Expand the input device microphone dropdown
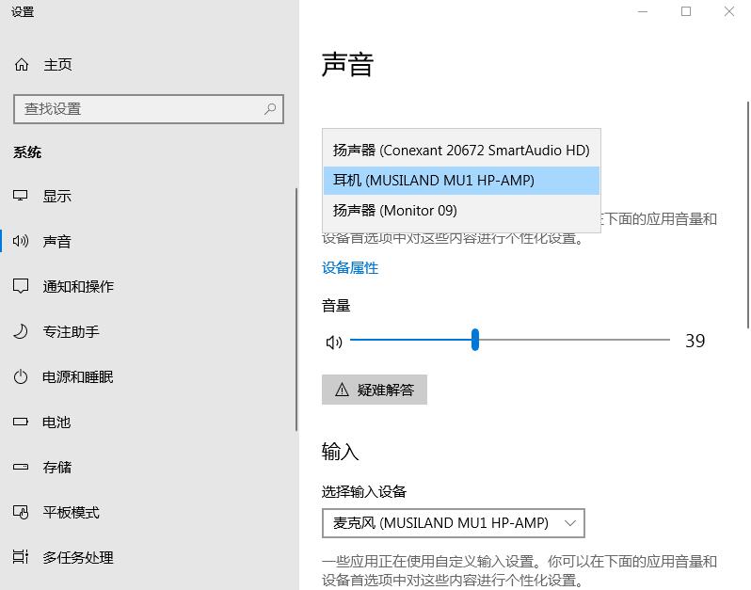The image size is (751, 590). point(453,522)
